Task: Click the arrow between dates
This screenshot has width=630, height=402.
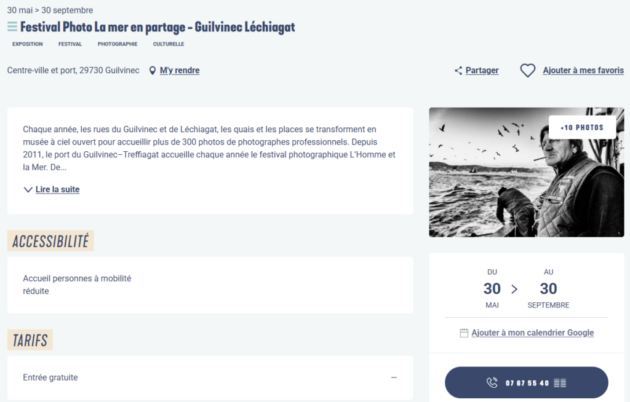Action: coord(514,289)
